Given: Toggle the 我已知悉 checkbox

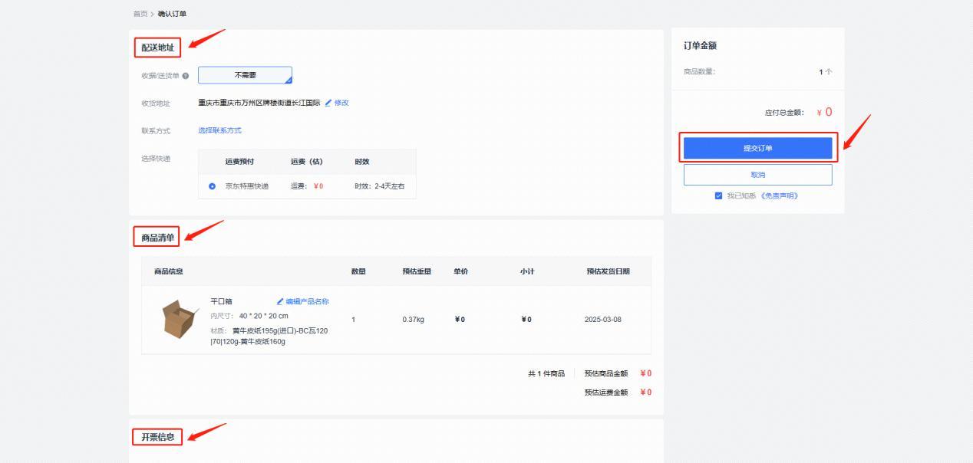Looking at the screenshot, I should [719, 195].
